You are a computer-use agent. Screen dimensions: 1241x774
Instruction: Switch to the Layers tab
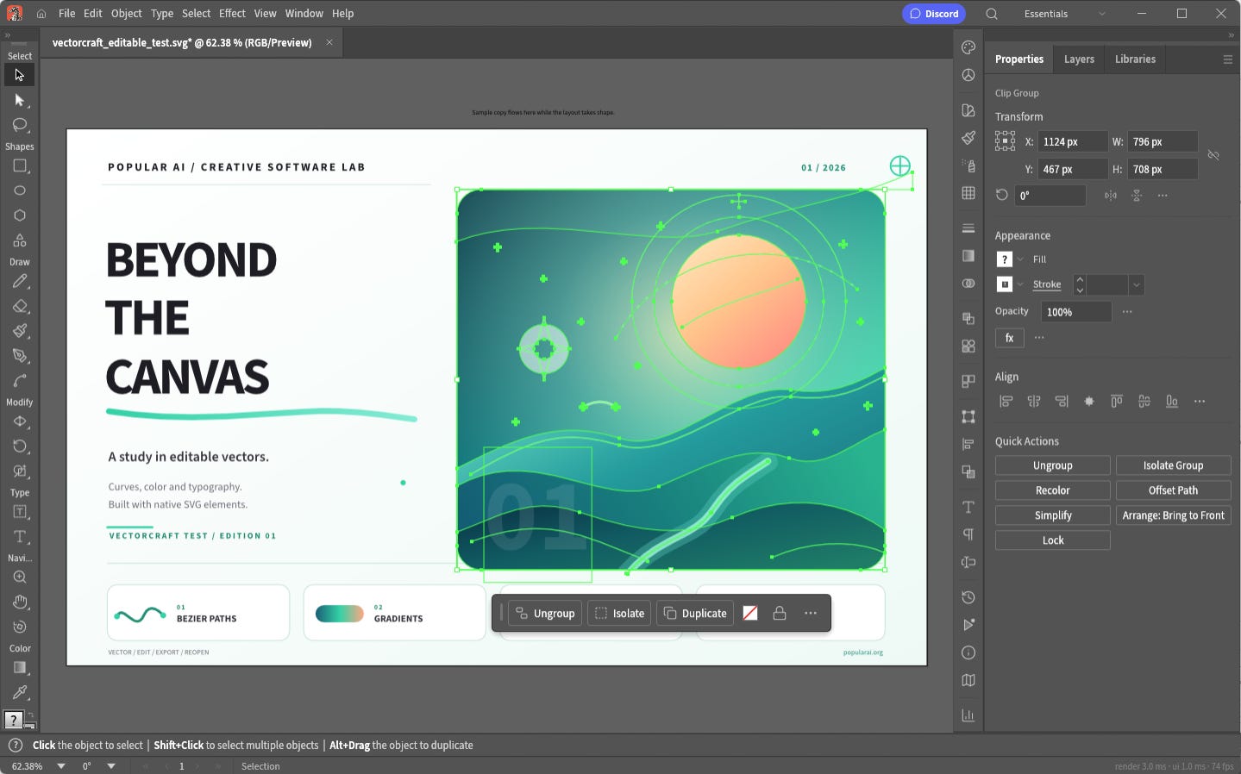click(x=1079, y=59)
